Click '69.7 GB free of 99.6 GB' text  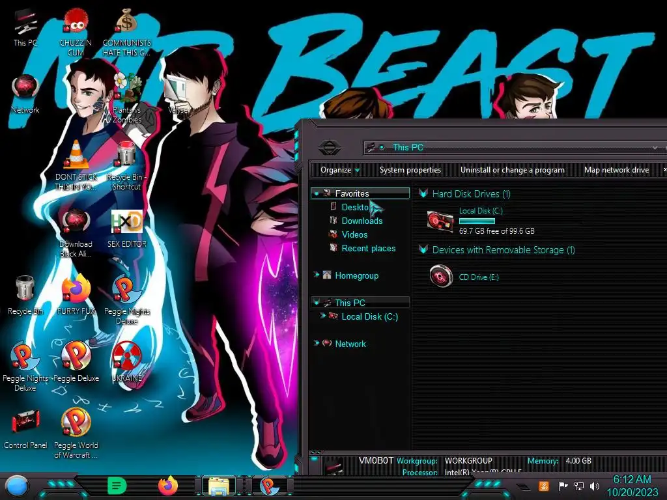(x=497, y=231)
